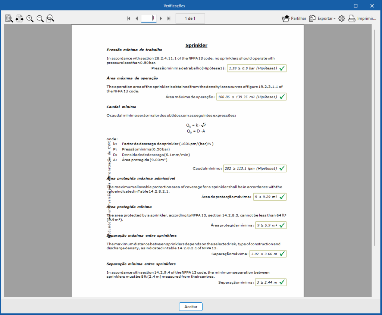The width and height of the screenshot is (382, 315).
Task: Click the Imprimir print button
Action: pos(362,18)
